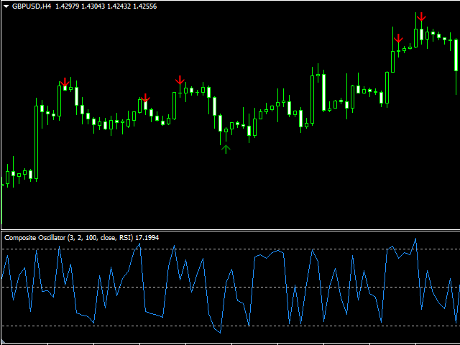This screenshot has width=460, height=345.
Task: Select the high price value 1.43043
Action: [x=93, y=6]
